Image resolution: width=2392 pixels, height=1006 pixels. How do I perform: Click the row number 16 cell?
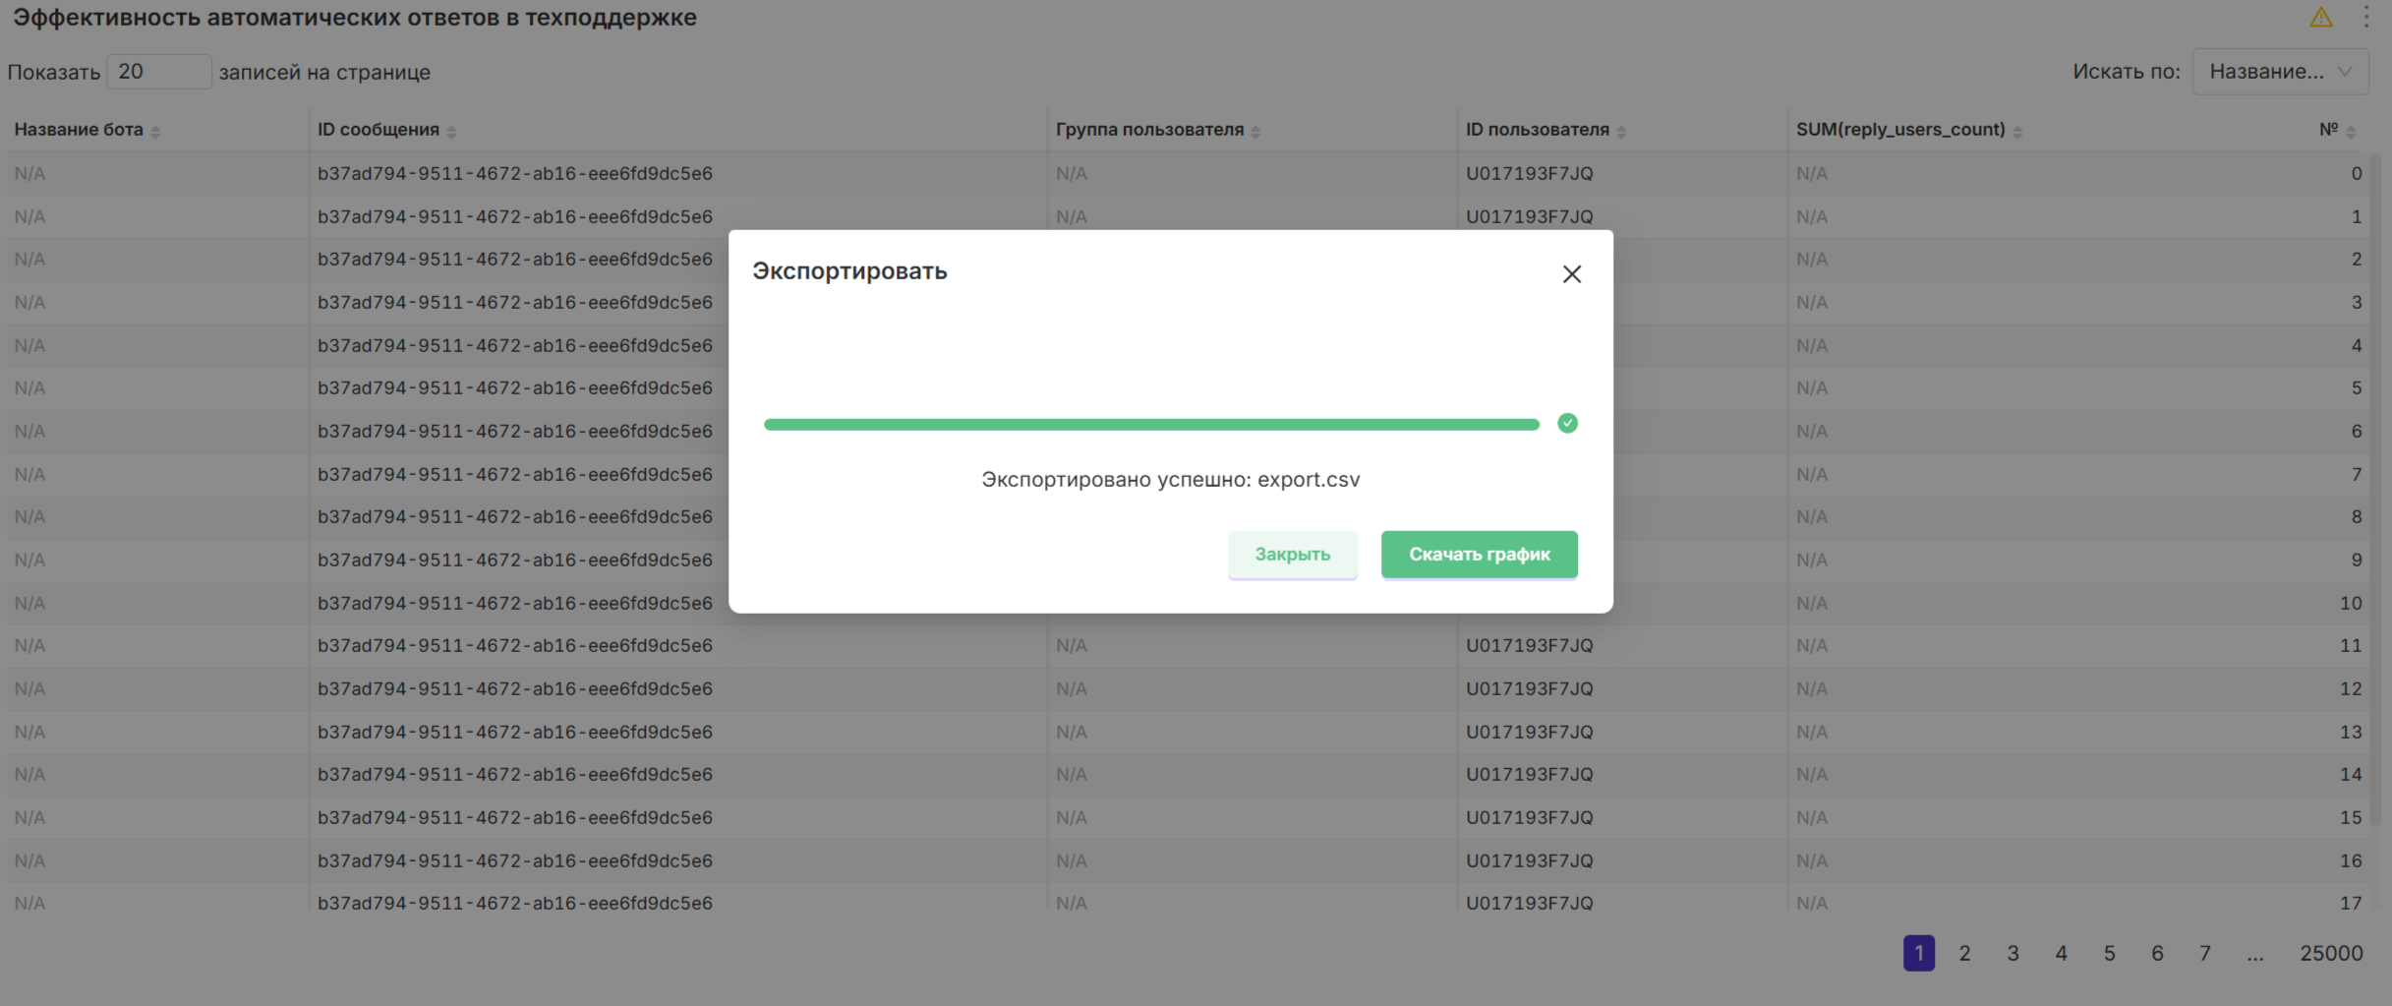2350,861
